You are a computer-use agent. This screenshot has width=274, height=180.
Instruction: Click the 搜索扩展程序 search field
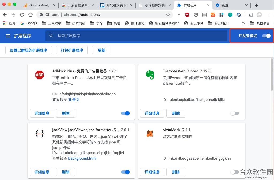click(x=136, y=36)
